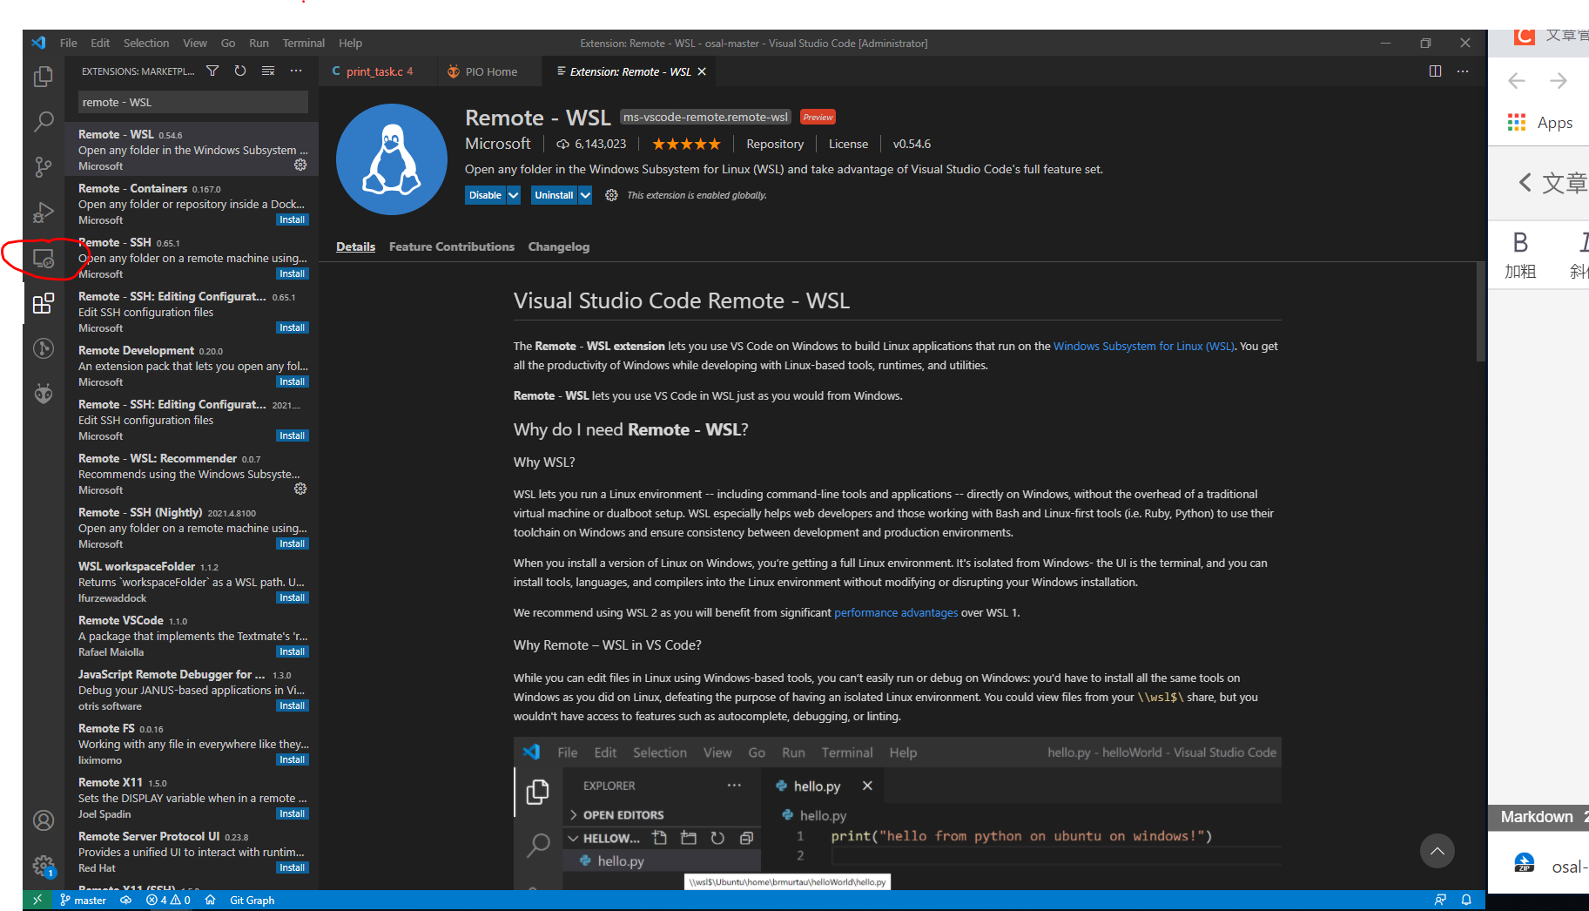Click the extension details scrollbar
Viewport: 1589px width, 911px height.
(x=1480, y=311)
